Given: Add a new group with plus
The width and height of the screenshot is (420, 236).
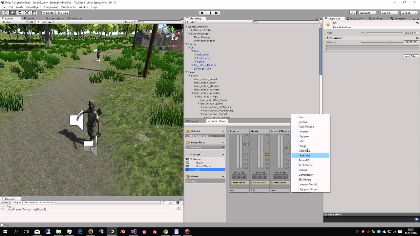Looking at the screenshot, I should point(223,155).
